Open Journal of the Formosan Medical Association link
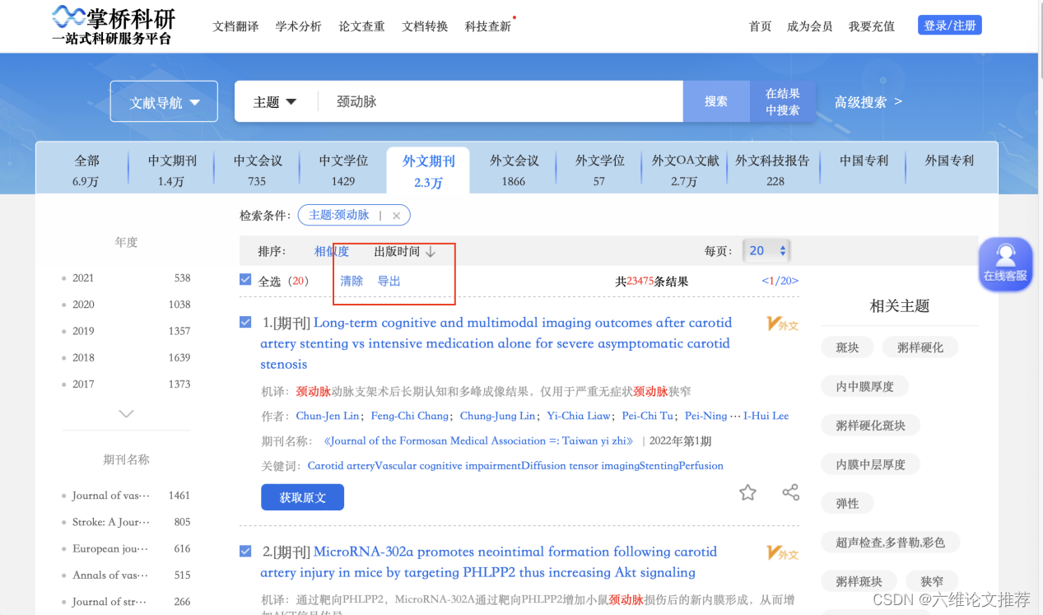Screen dimensions: 1043x615 tap(480, 440)
